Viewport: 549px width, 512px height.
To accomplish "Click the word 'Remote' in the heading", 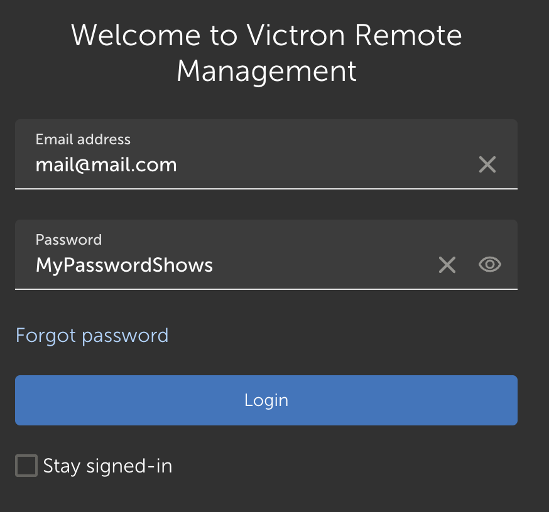I will 408,36.
